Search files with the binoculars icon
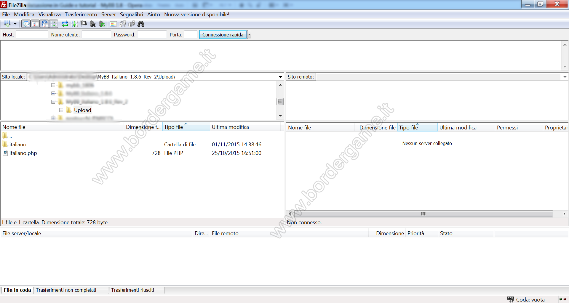Image resolution: width=569 pixels, height=303 pixels. point(141,24)
